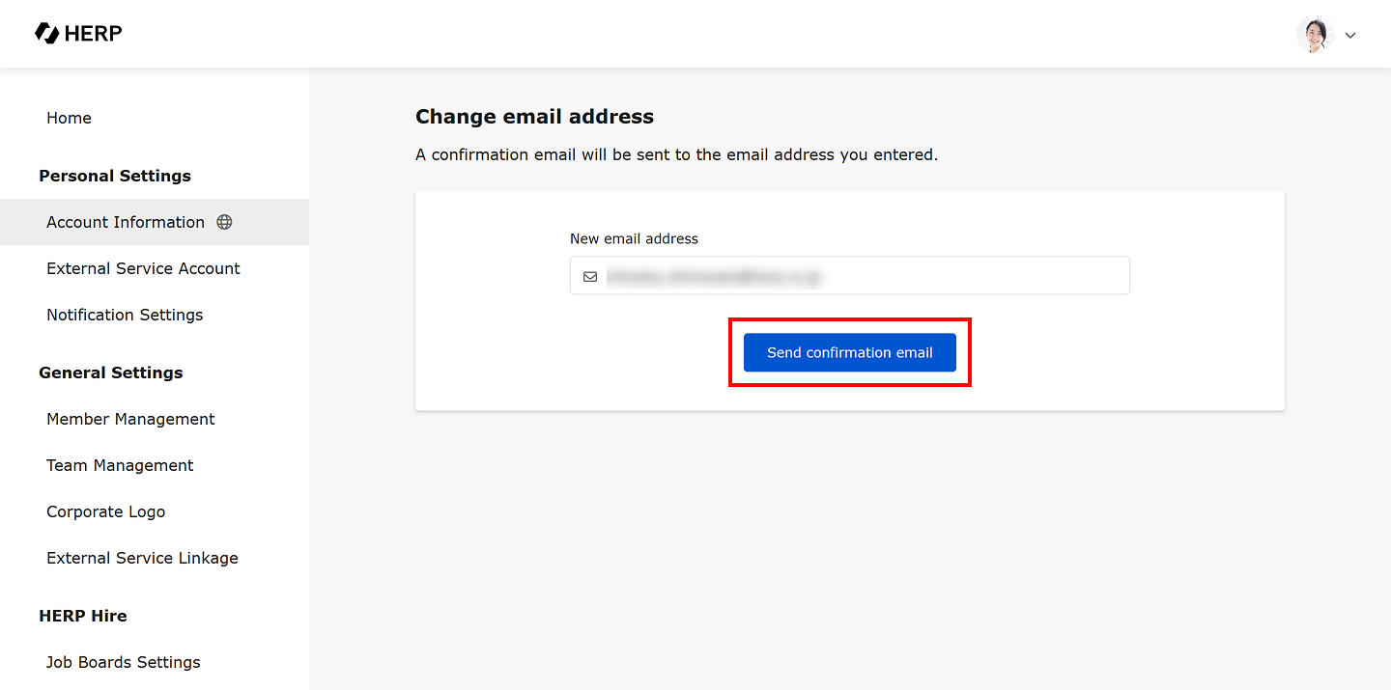Open Account Information settings

(126, 222)
